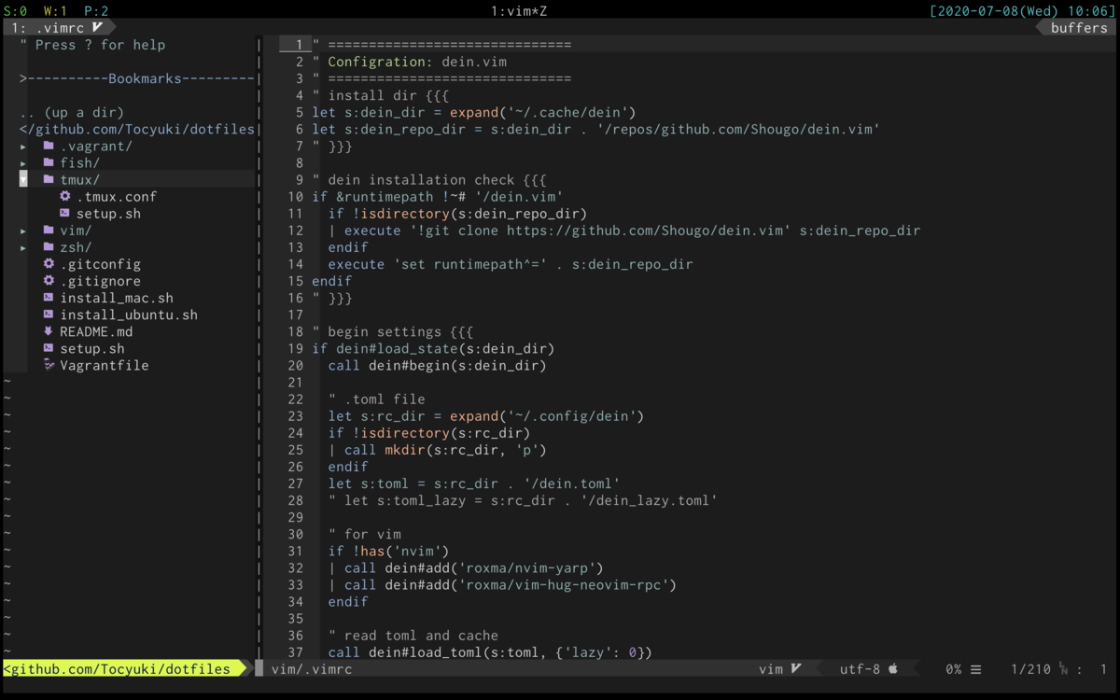Click '0%' position in status line
This screenshot has width=1120, height=700.
click(953, 669)
